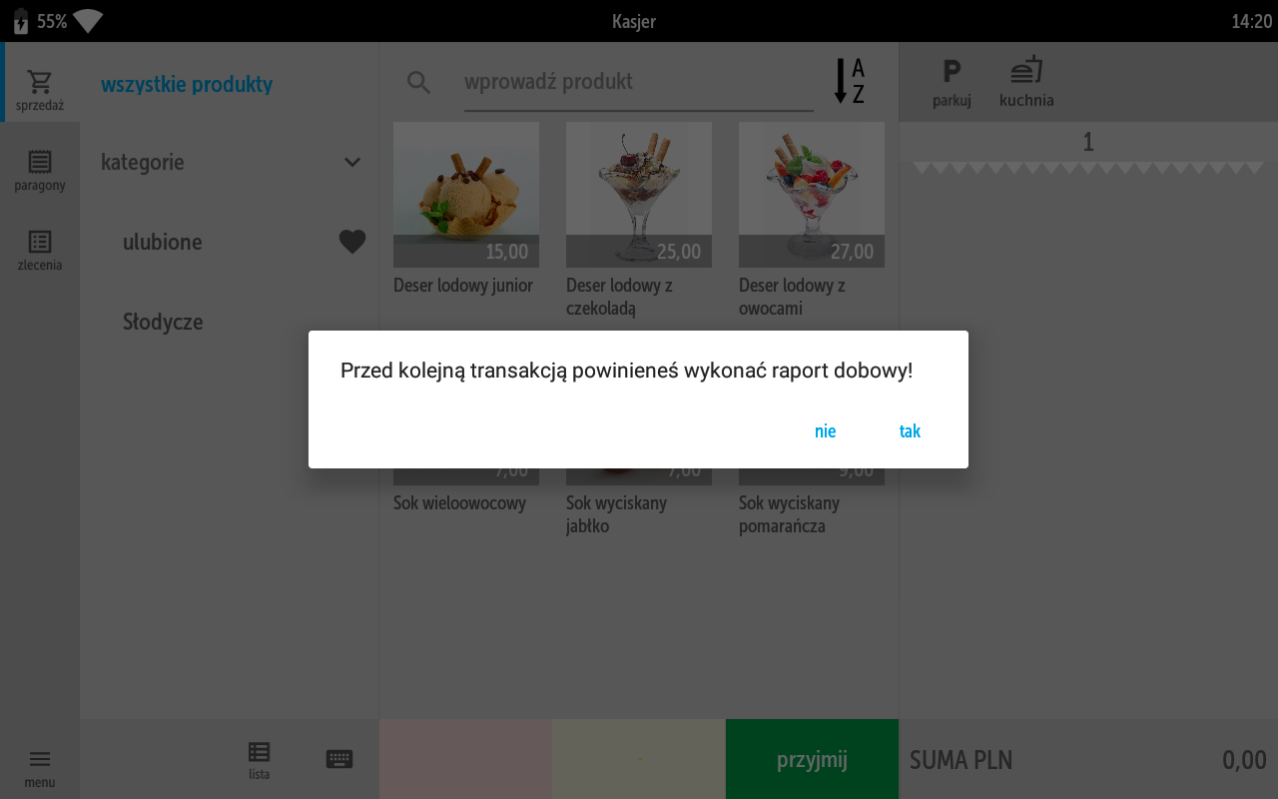Click the pink colored button
Viewport: 1278px width, 799px height.
(465, 759)
